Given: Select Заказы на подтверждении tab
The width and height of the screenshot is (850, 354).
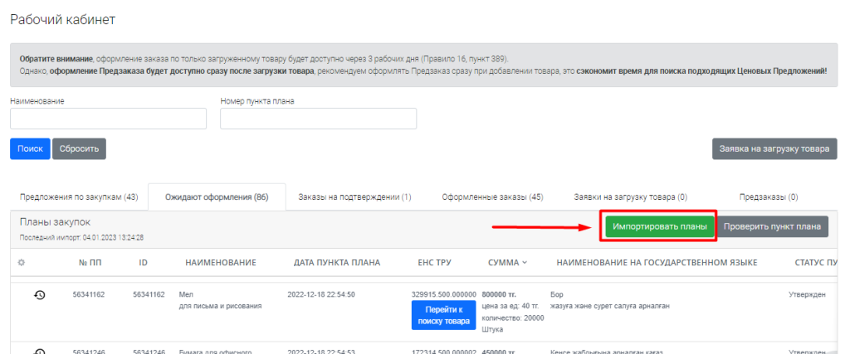Looking at the screenshot, I should point(354,197).
